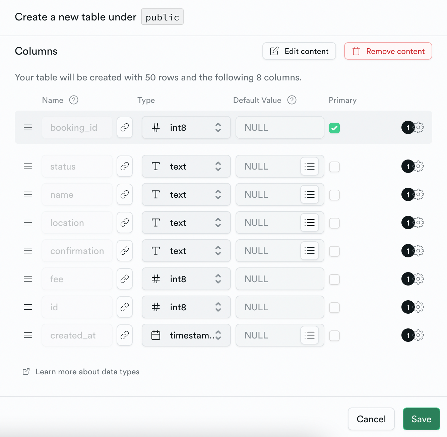Open type dropdown for location column
The width and height of the screenshot is (447, 437).
click(x=186, y=223)
